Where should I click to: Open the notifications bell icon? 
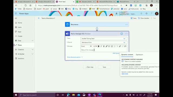pyautogui.click(x=141, y=13)
